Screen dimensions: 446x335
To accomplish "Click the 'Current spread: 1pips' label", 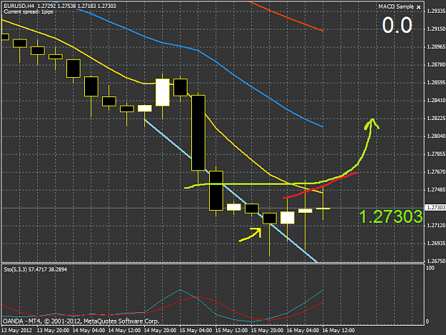I will (29, 12).
